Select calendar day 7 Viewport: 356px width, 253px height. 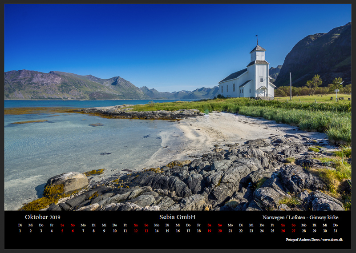(x=83, y=231)
